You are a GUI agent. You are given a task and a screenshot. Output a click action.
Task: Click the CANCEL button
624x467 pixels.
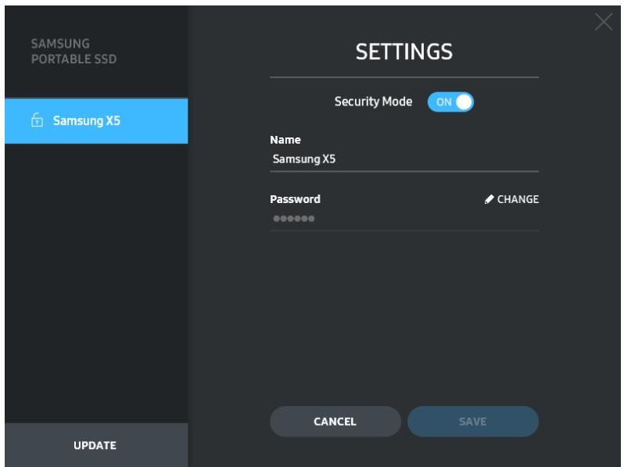point(335,421)
